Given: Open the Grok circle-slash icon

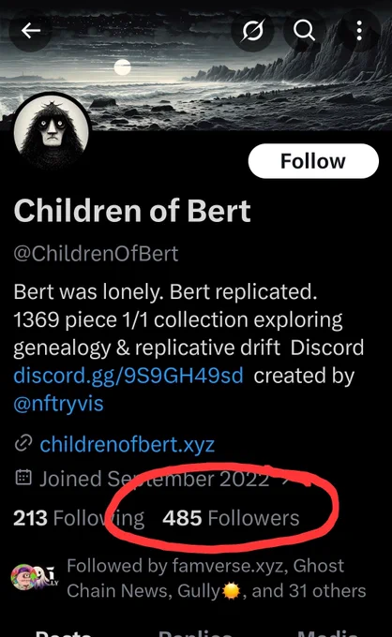Looking at the screenshot, I should pos(252,30).
